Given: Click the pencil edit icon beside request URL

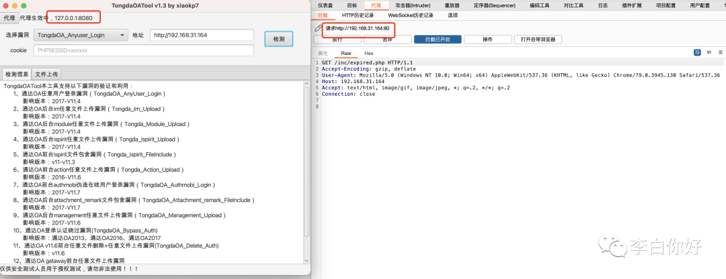Looking at the screenshot, I should 318,28.
